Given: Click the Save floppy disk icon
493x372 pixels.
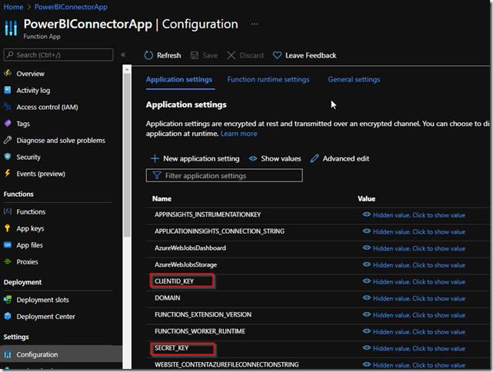Looking at the screenshot, I should point(195,55).
